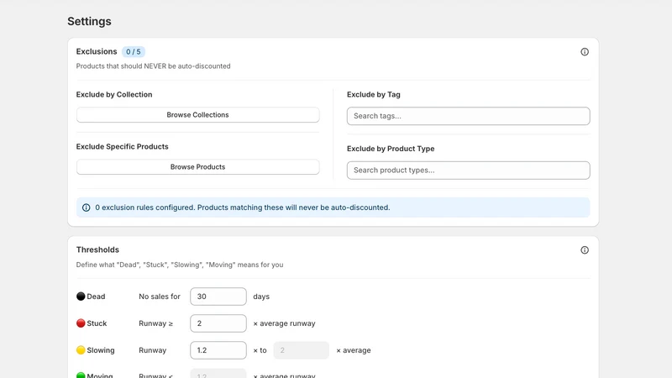Click the '× average runway' text for Stuck
672x378 pixels.
point(284,323)
